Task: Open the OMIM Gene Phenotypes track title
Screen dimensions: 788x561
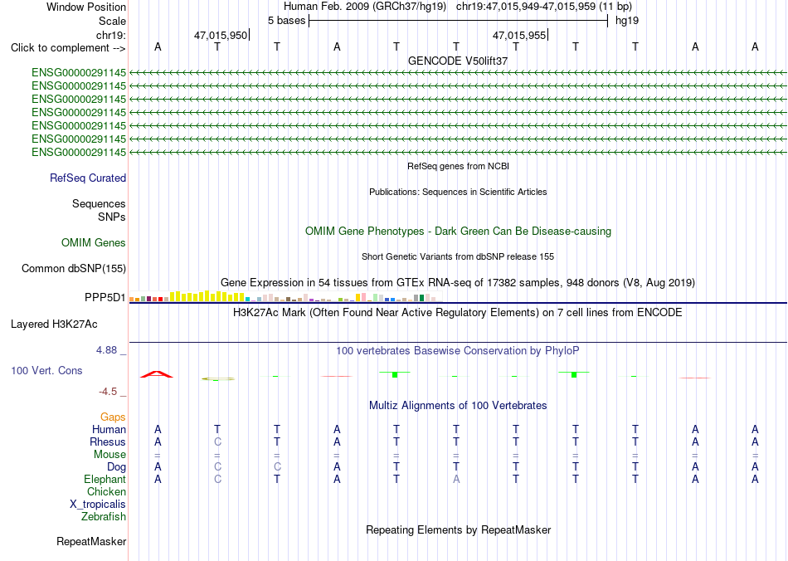Action: 458,232
